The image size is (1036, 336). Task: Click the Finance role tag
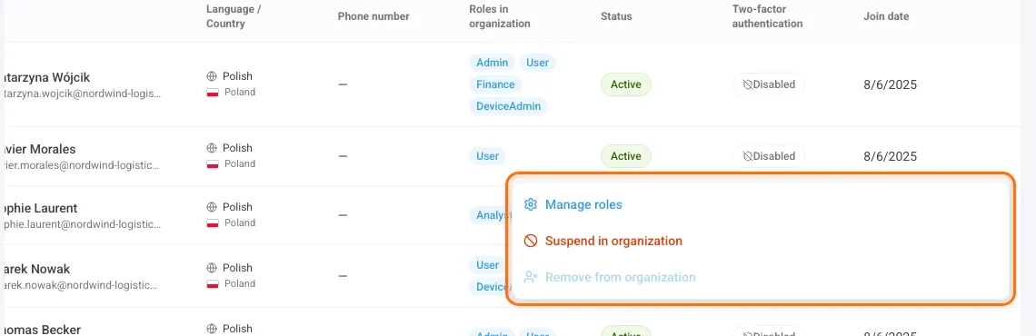(495, 84)
